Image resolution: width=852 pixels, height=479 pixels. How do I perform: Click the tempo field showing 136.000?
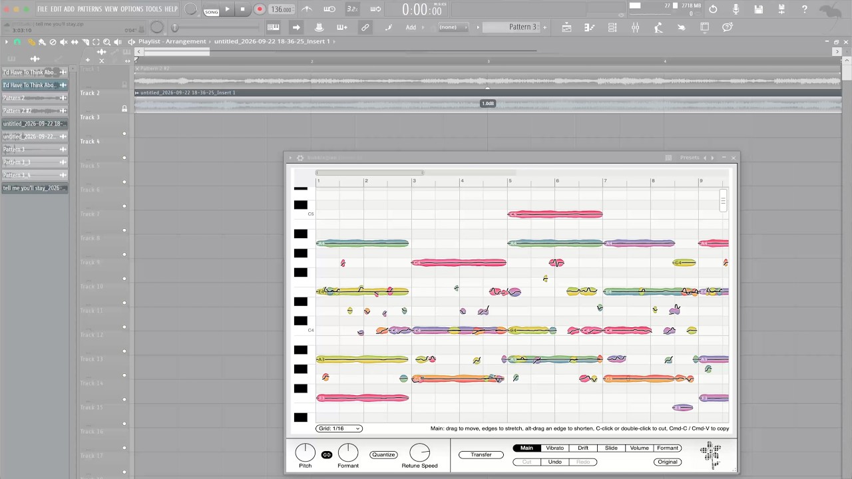click(x=282, y=9)
